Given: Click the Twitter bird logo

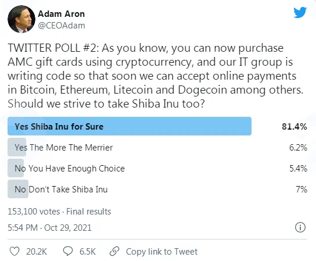Looking at the screenshot, I should click(300, 12).
